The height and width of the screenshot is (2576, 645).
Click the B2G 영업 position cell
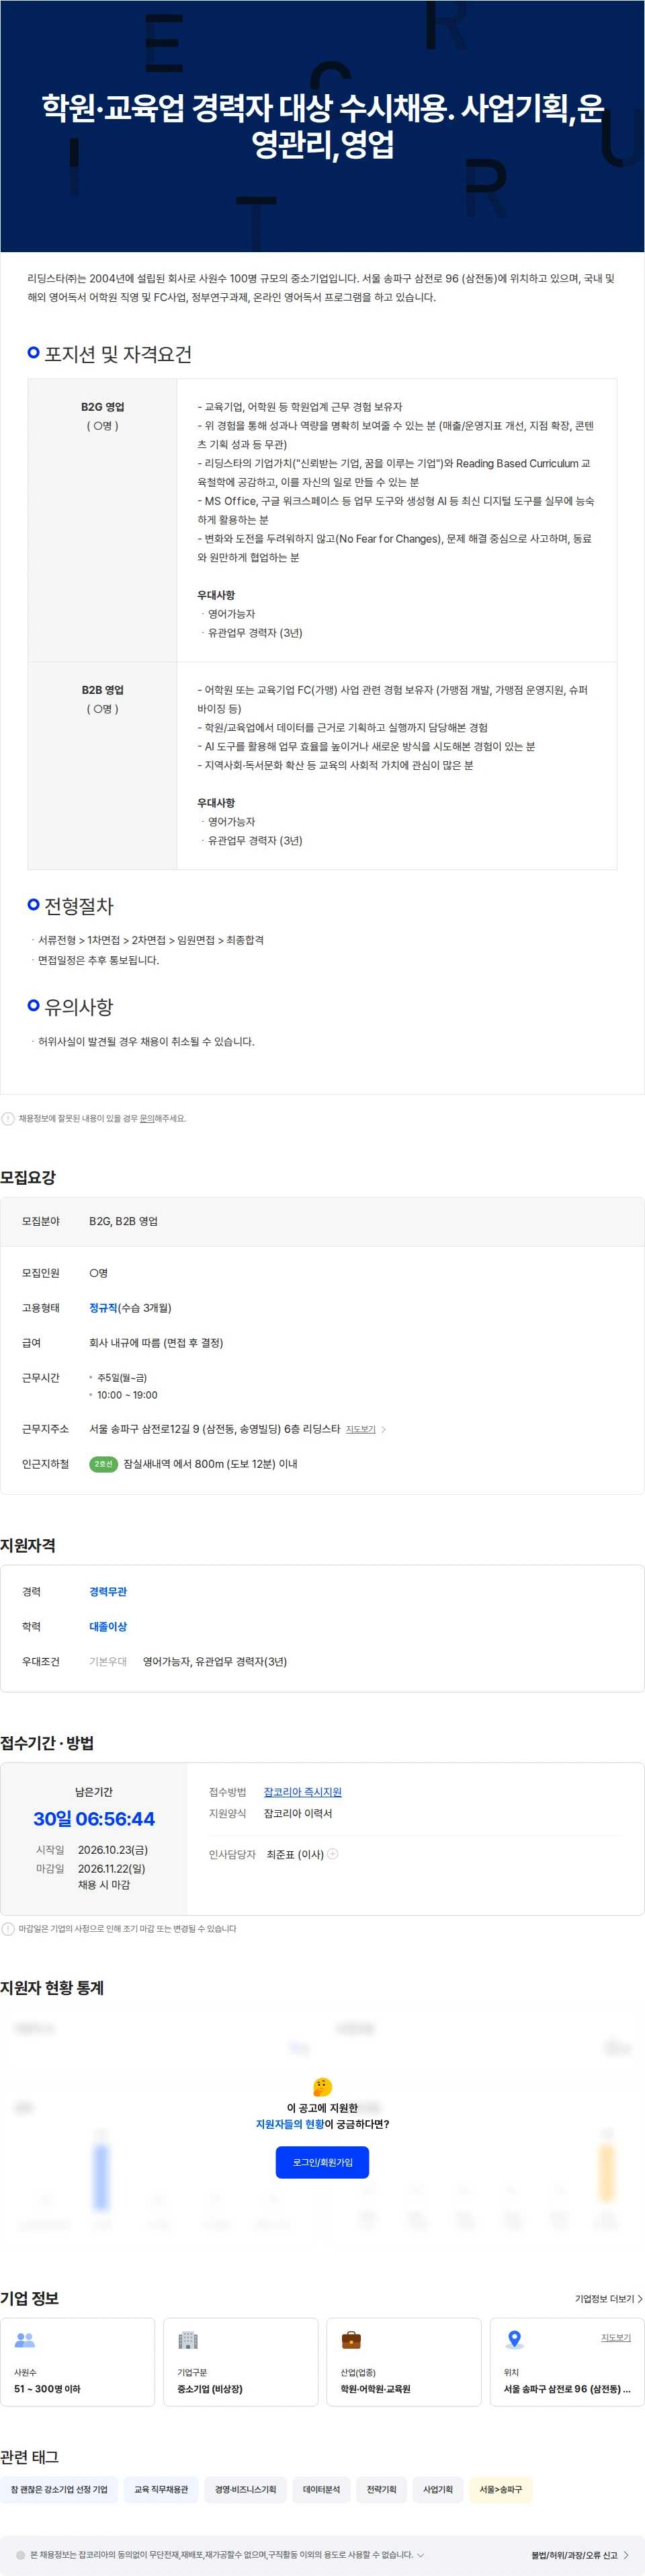103,520
